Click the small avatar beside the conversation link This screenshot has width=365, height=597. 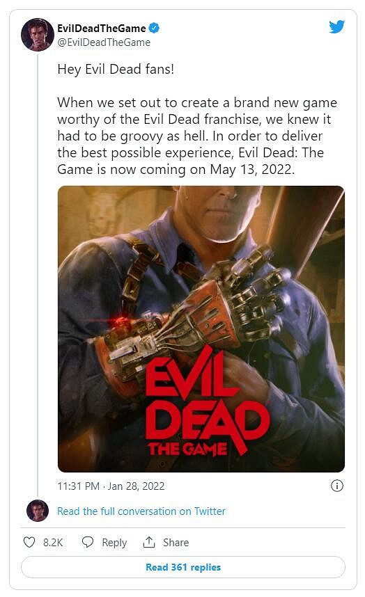(38, 511)
